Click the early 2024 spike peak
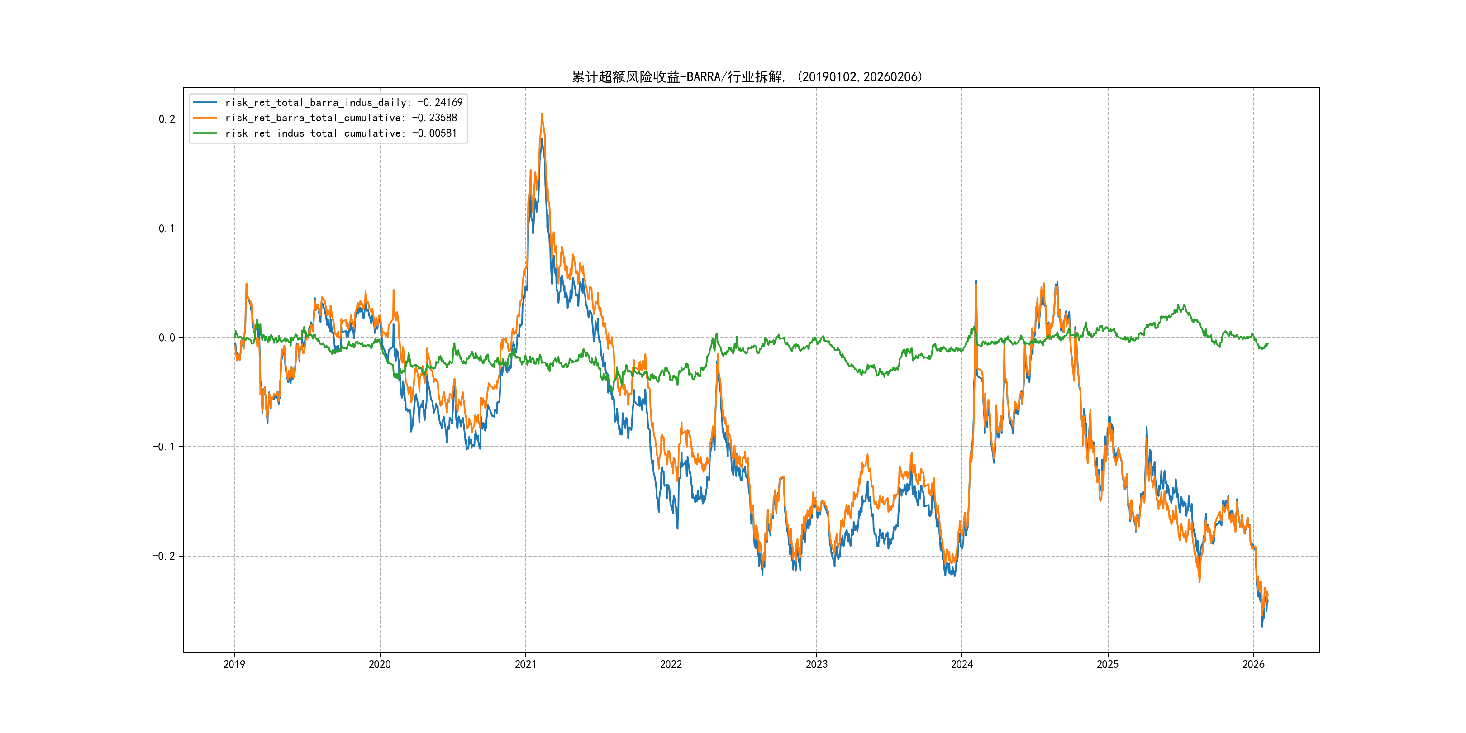Image resolution: width=1466 pixels, height=733 pixels. (x=976, y=281)
